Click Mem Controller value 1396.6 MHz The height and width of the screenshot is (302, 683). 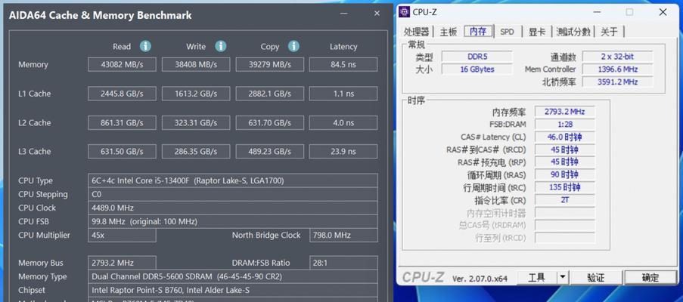click(617, 69)
